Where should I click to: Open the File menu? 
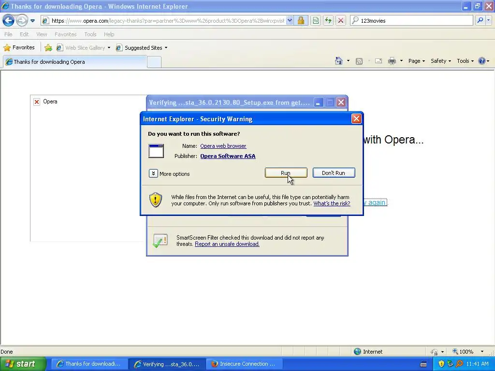coord(9,34)
